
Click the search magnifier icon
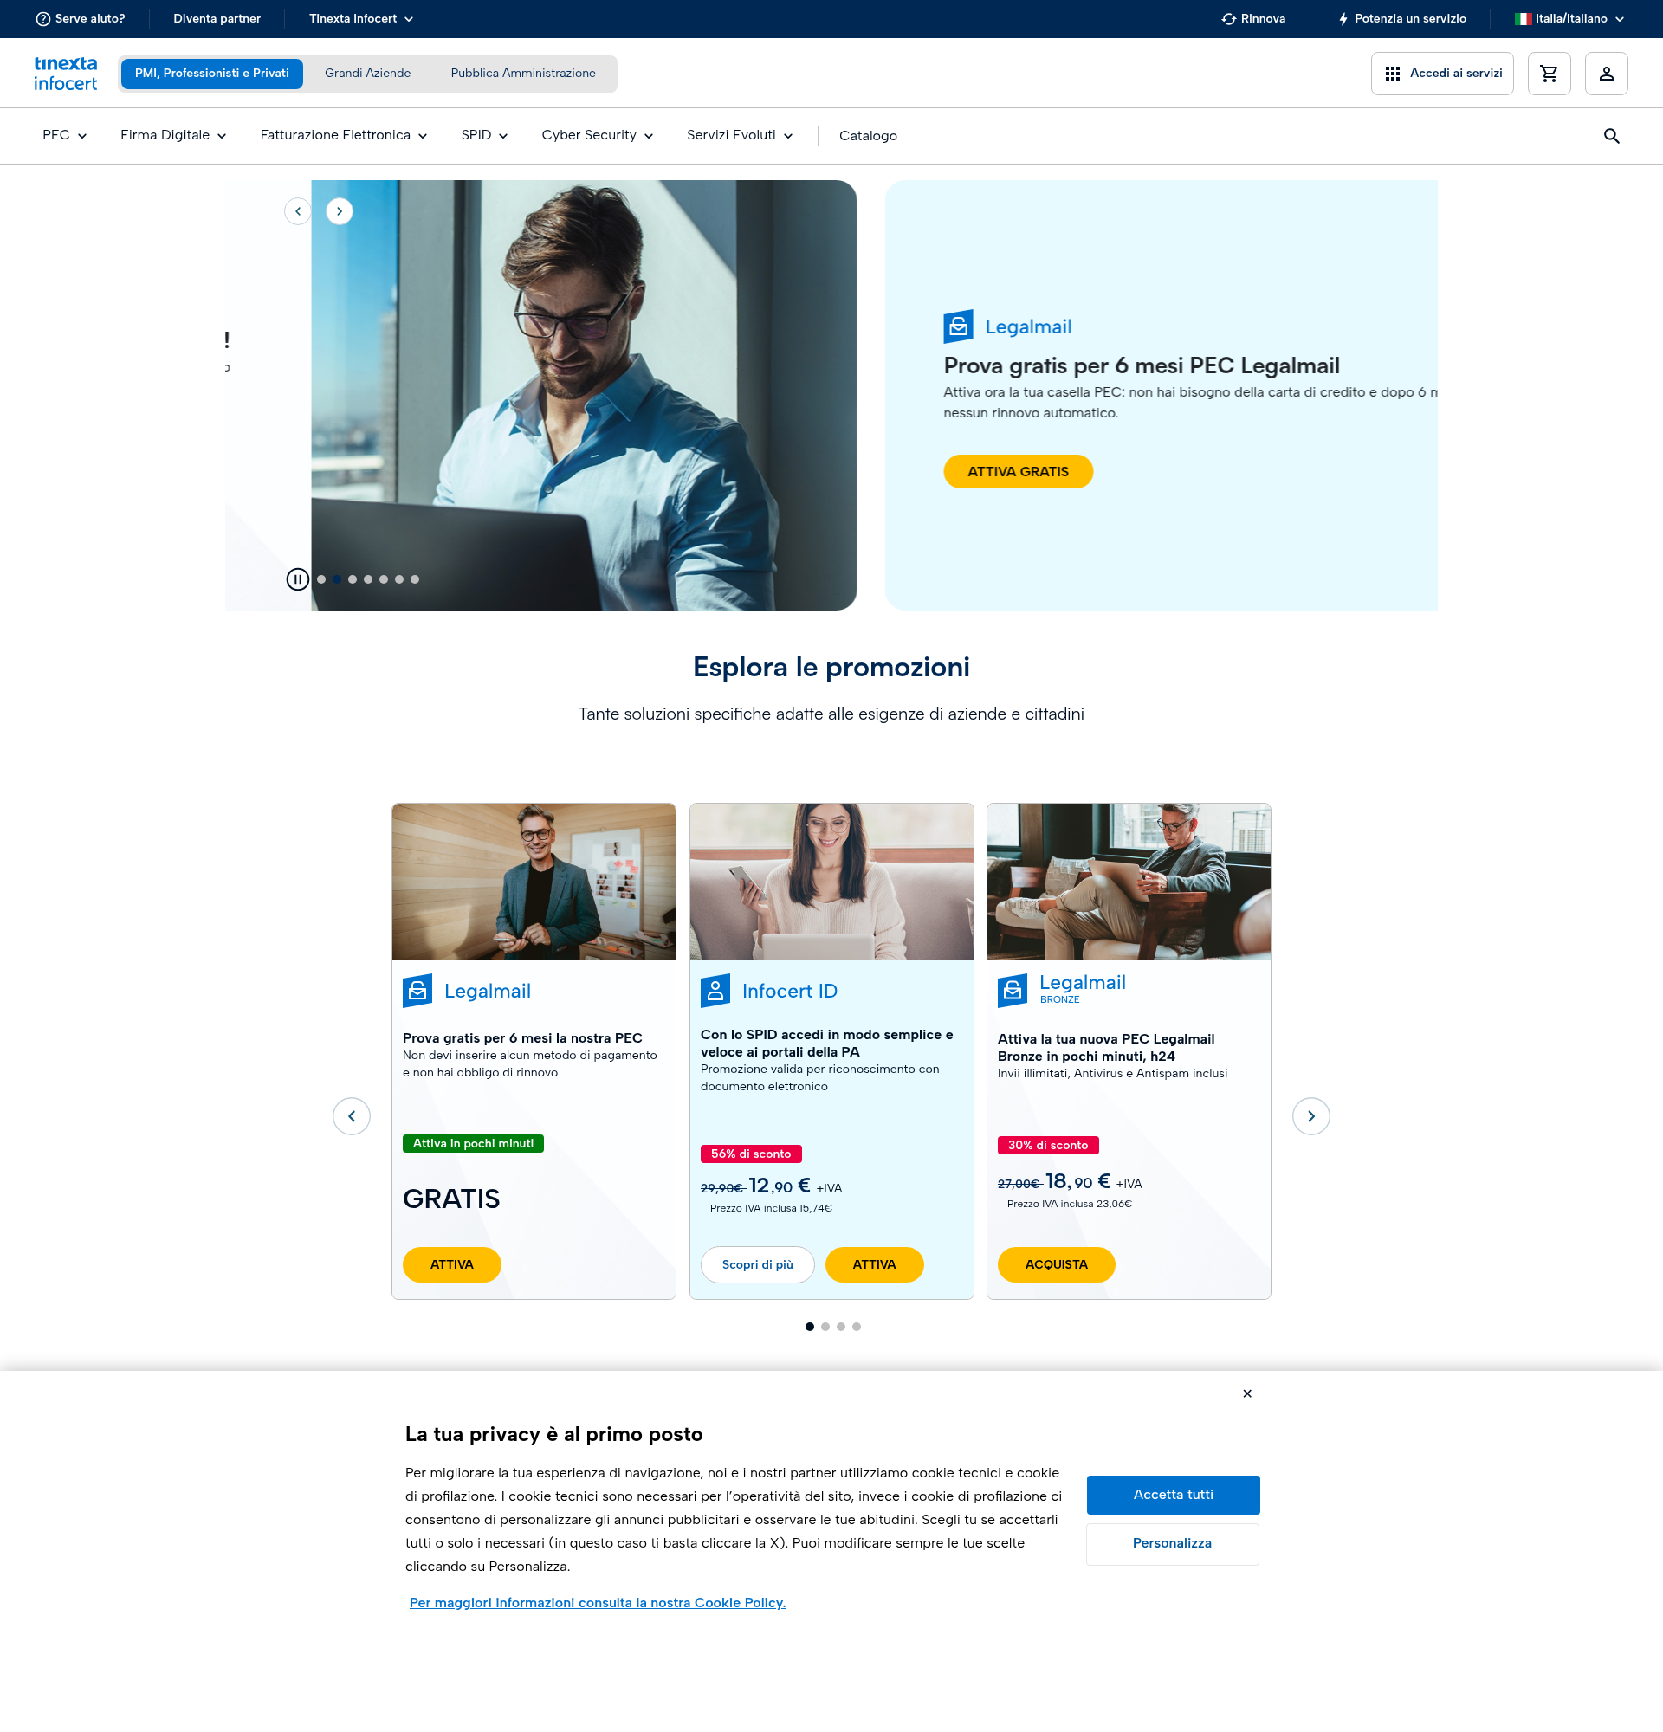[1611, 136]
